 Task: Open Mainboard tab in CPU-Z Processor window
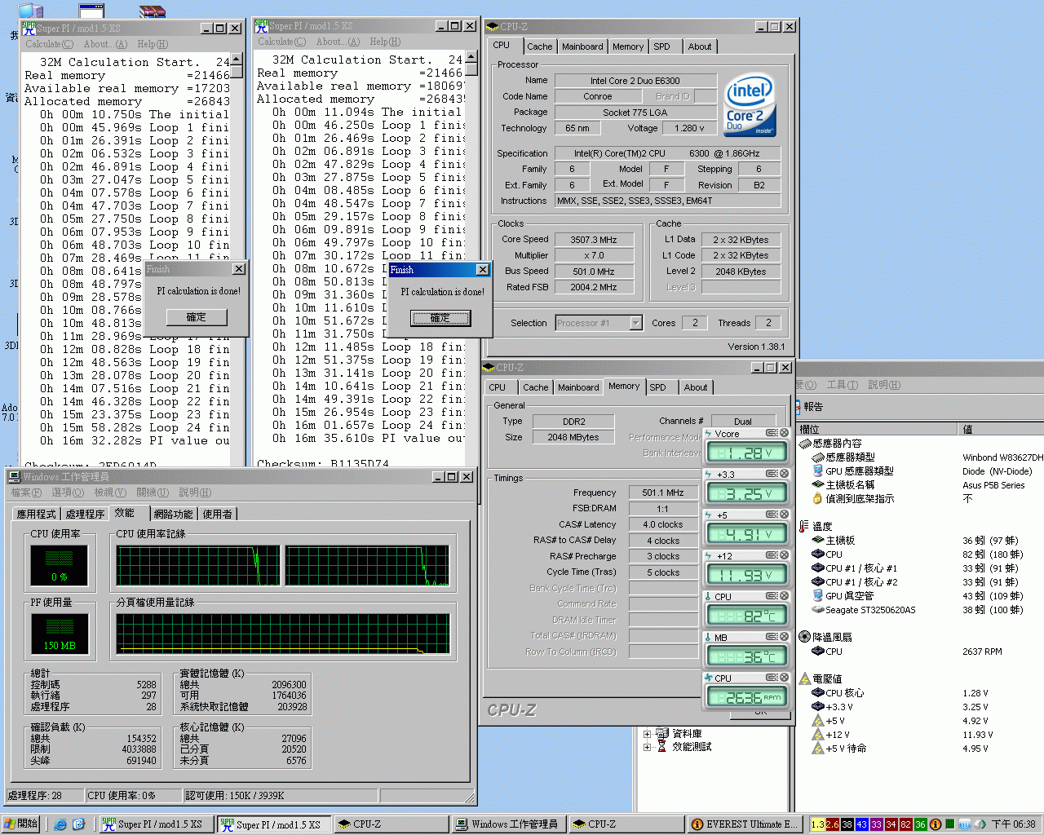click(x=582, y=46)
